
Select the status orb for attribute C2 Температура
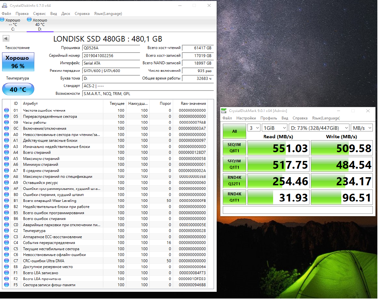[x=6, y=230]
